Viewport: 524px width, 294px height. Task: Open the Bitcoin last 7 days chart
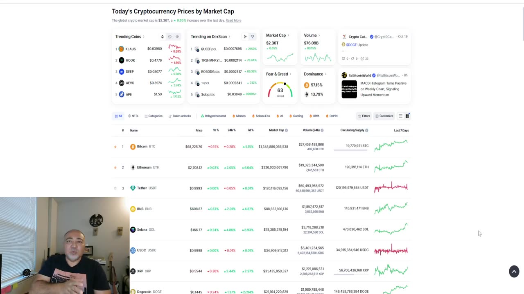tap(391, 145)
